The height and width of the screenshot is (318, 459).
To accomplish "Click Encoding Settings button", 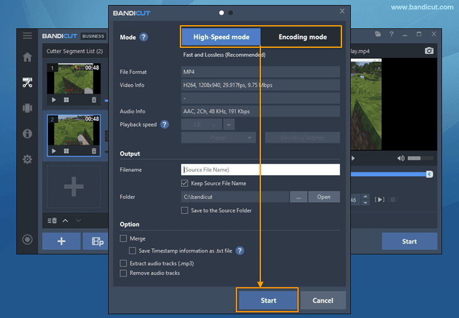I will pyautogui.click(x=302, y=137).
